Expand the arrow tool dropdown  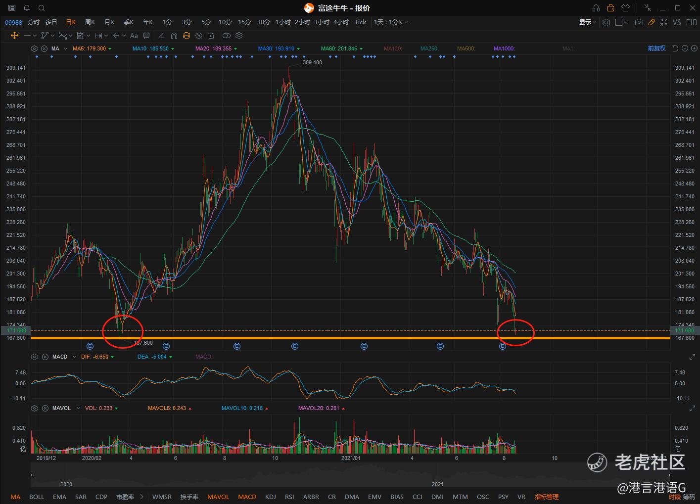click(124, 36)
